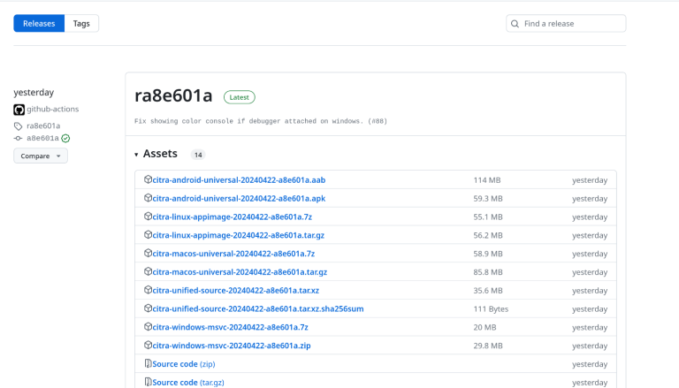Download citra-windows-msvc-20240422-a8e601a.7z

pyautogui.click(x=231, y=327)
